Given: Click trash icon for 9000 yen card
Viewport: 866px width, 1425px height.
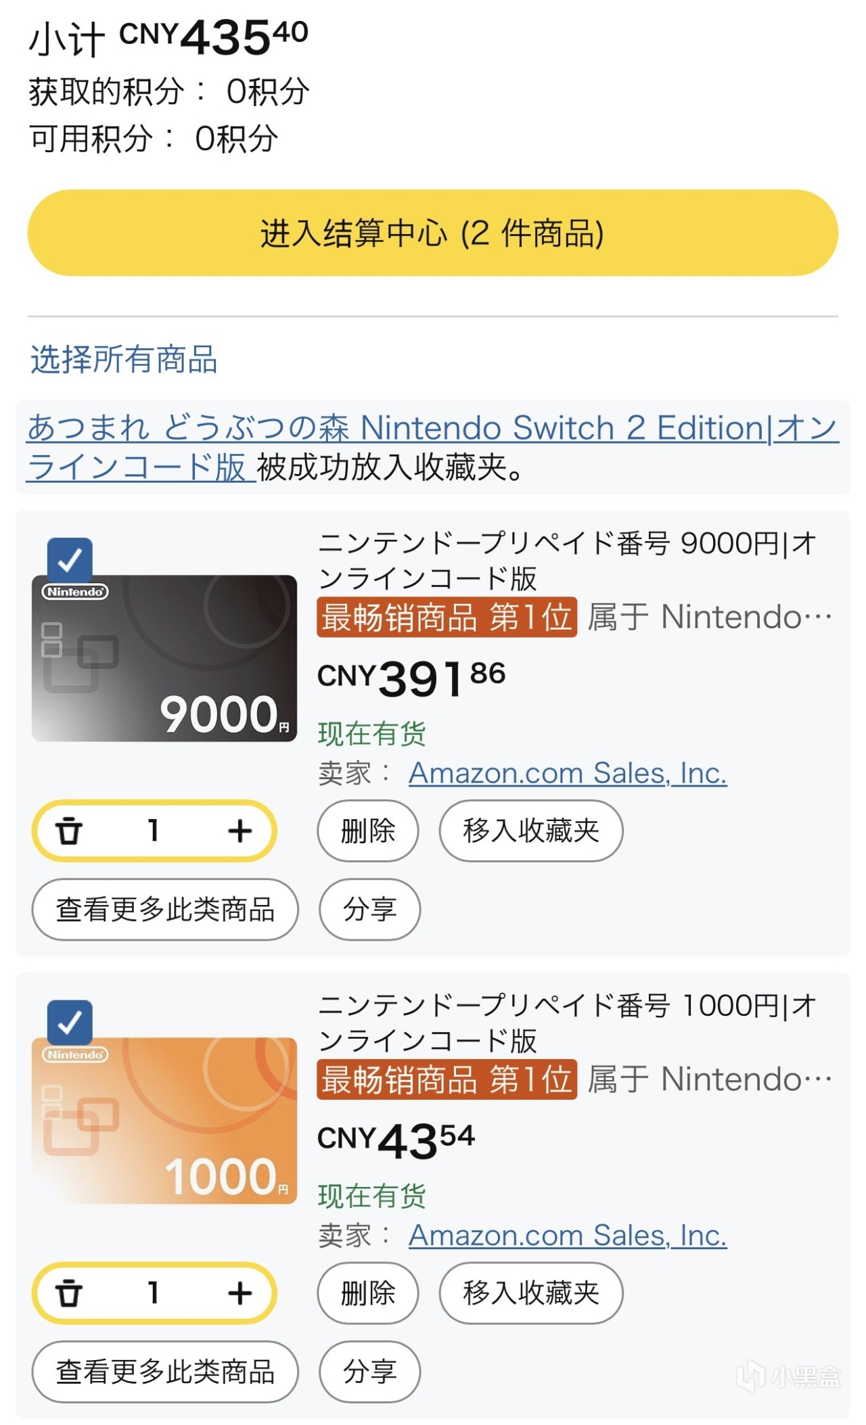Looking at the screenshot, I should coord(69,831).
